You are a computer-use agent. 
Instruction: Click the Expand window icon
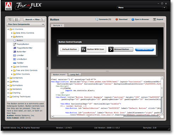[155, 19]
